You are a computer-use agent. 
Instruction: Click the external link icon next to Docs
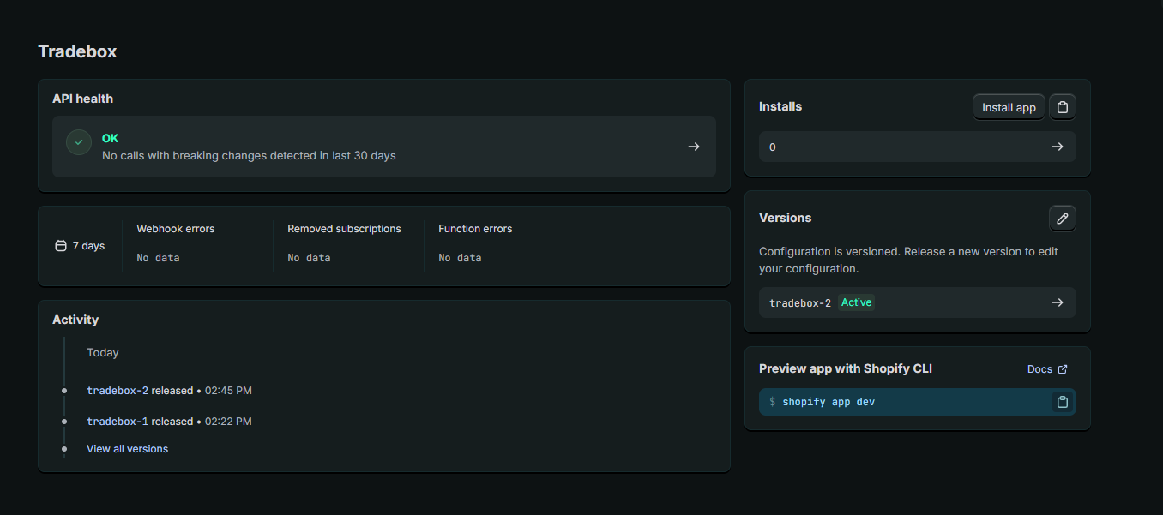tap(1063, 369)
